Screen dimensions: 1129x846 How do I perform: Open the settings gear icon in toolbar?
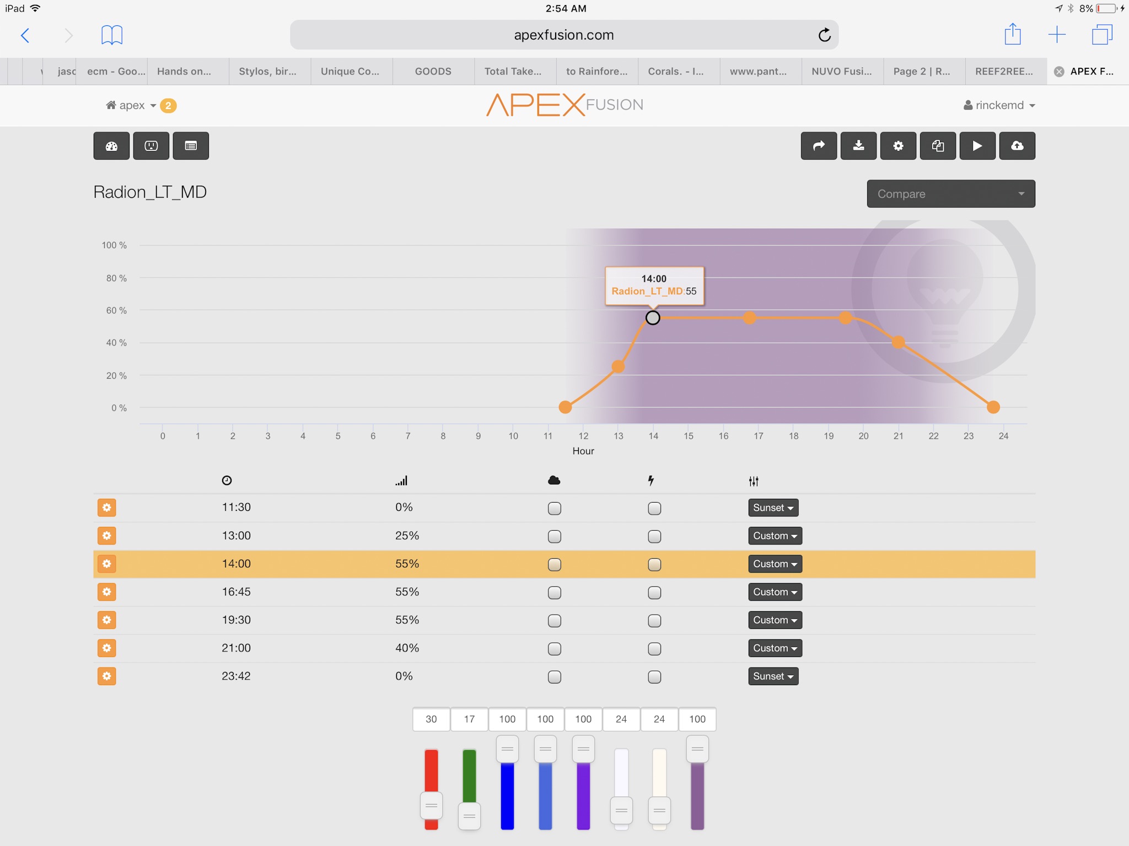pos(898,146)
